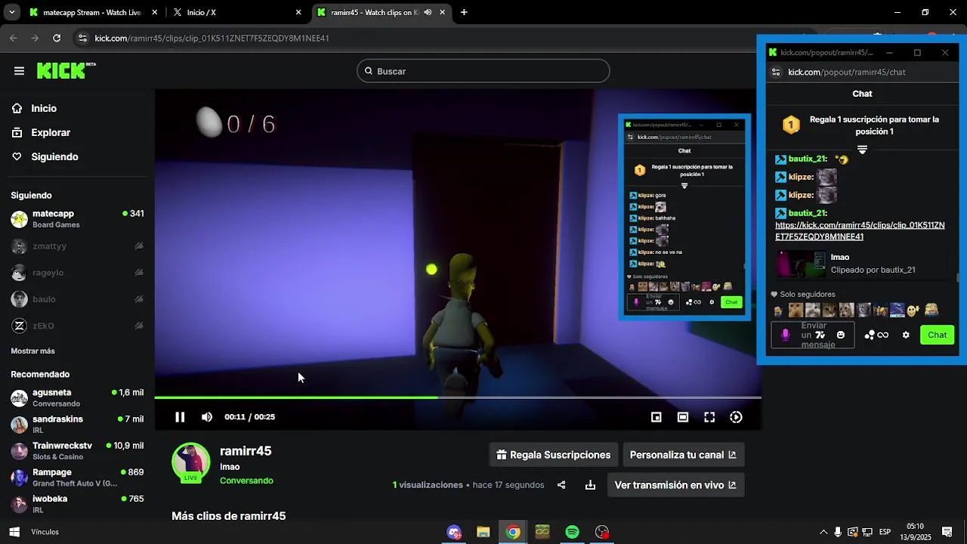Click ramirr45 profile avatar
Screen dimensions: 967x544
(x=191, y=462)
